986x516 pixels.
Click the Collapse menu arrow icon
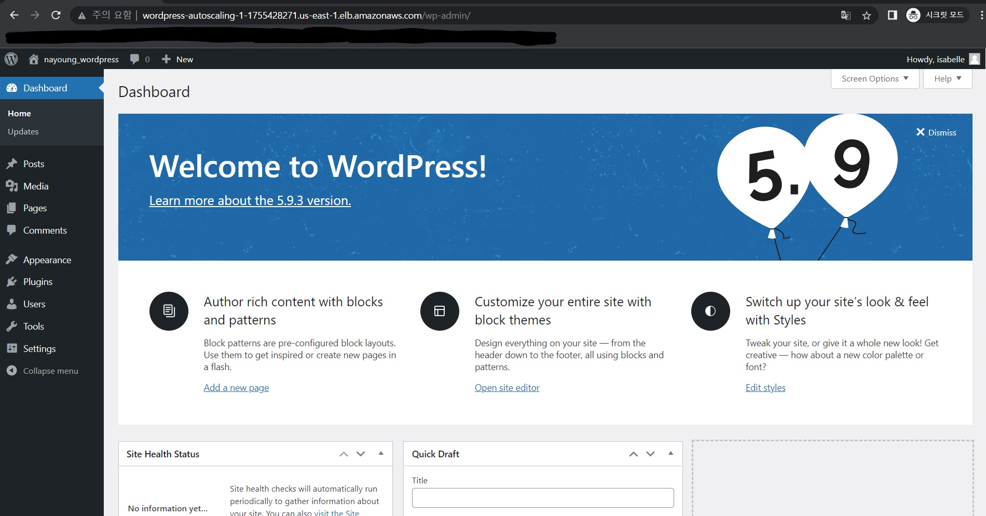(x=12, y=371)
